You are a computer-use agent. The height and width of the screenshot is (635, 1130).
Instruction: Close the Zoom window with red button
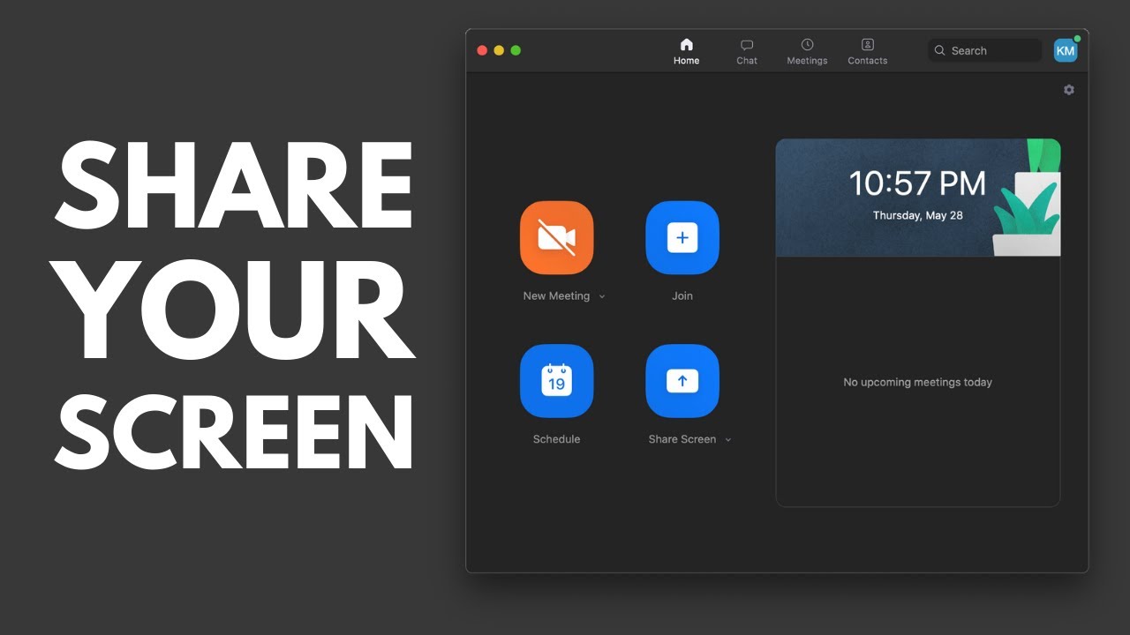coord(482,50)
